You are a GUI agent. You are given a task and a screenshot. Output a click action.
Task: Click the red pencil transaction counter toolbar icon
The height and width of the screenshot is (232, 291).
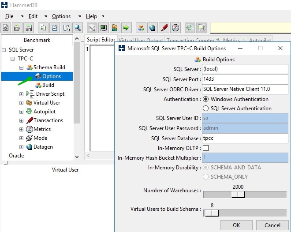point(164,28)
